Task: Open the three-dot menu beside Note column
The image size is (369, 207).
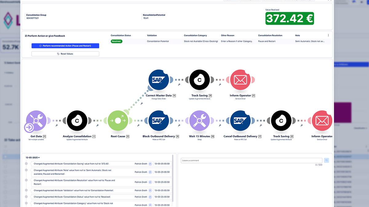Action: (x=328, y=35)
